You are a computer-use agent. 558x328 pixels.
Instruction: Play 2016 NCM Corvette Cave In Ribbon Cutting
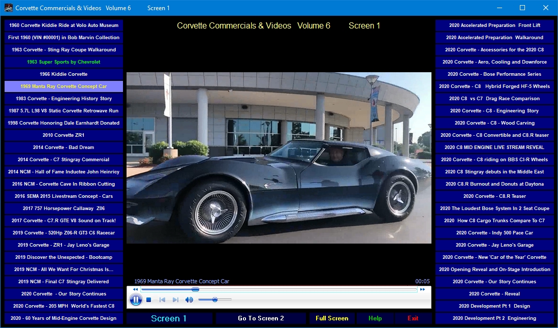pos(64,184)
